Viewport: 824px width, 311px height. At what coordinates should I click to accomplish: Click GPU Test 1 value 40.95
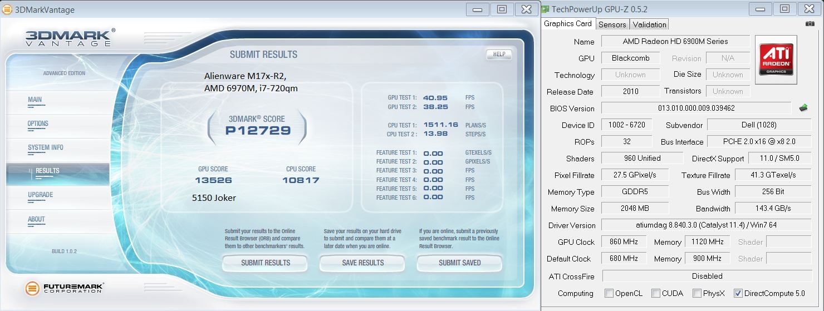coord(435,97)
